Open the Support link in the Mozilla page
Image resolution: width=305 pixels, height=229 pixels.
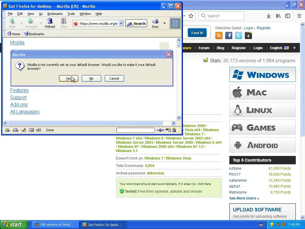click(18, 98)
